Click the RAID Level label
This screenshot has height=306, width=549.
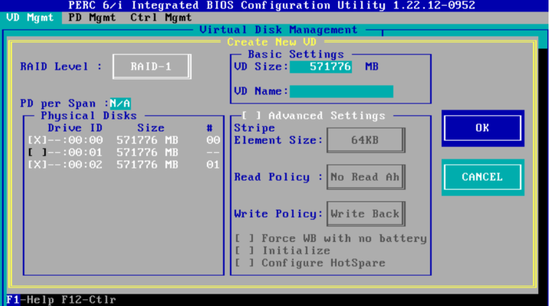61,66
